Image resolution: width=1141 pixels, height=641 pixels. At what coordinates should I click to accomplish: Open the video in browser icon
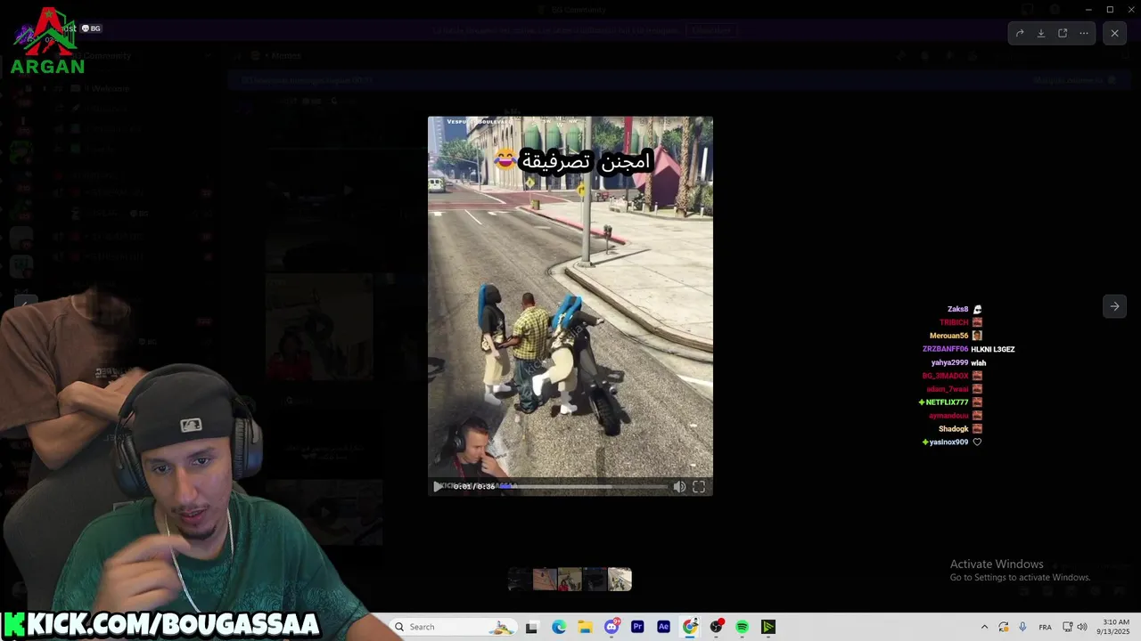pyautogui.click(x=1063, y=33)
